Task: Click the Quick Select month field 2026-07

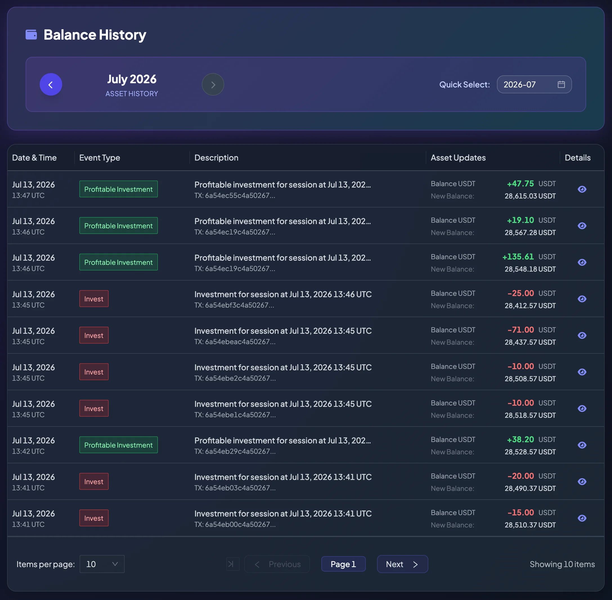Action: pos(534,84)
